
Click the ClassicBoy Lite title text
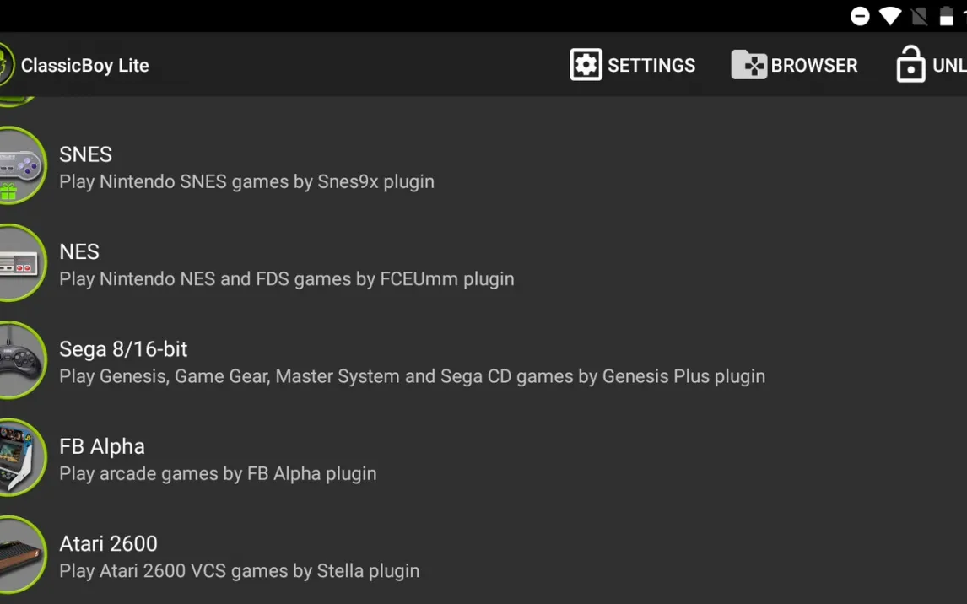click(x=84, y=65)
